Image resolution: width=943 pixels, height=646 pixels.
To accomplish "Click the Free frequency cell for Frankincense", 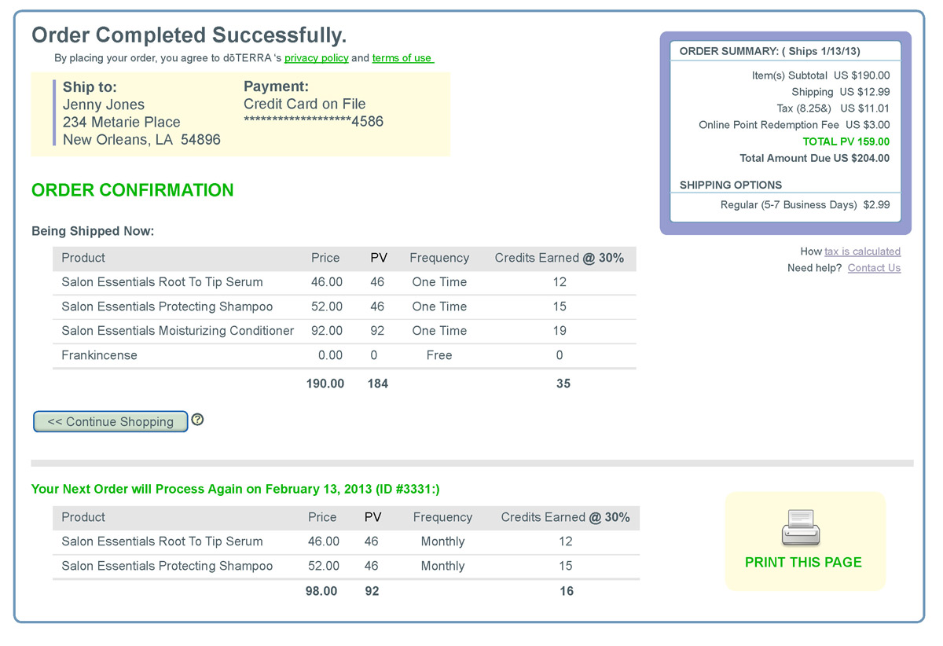I will click(x=439, y=355).
